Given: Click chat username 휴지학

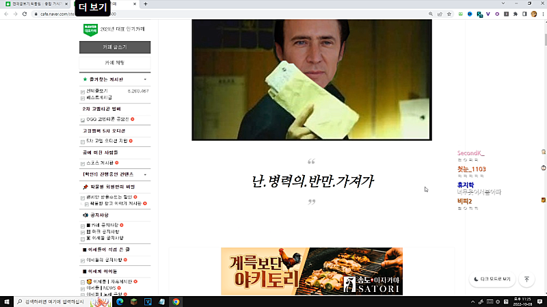Looking at the screenshot, I should coord(466,185).
